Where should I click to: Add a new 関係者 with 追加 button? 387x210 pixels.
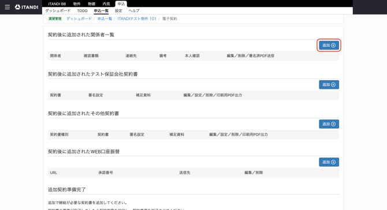click(x=329, y=46)
